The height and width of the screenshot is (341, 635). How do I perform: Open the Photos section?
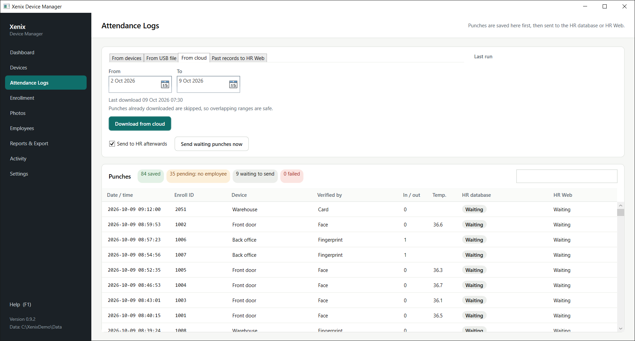46,113
